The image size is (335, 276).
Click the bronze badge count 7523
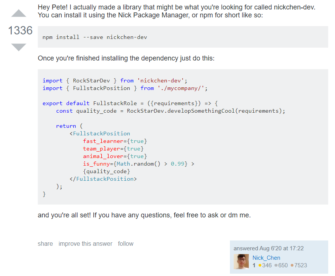[x=301, y=265]
